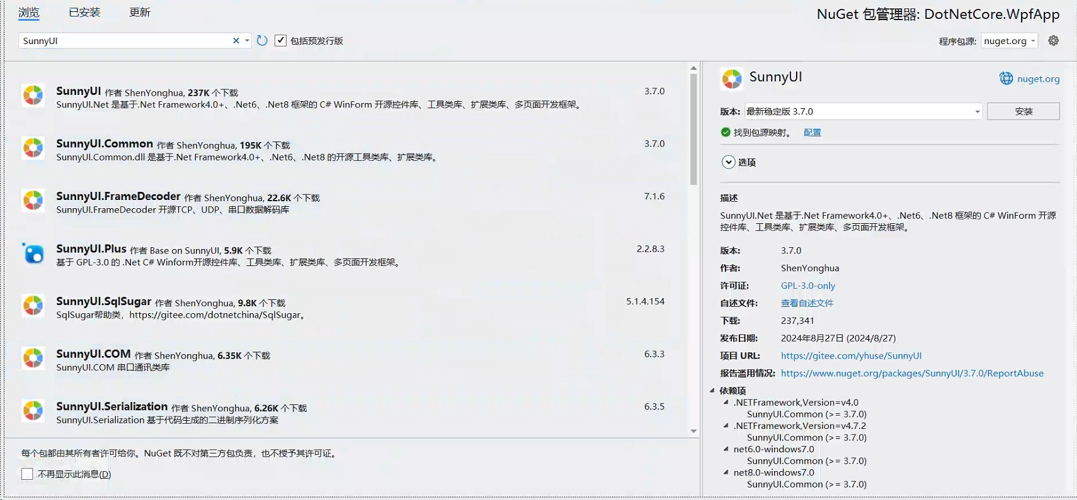Click the package list scroll down arrow

(693, 431)
